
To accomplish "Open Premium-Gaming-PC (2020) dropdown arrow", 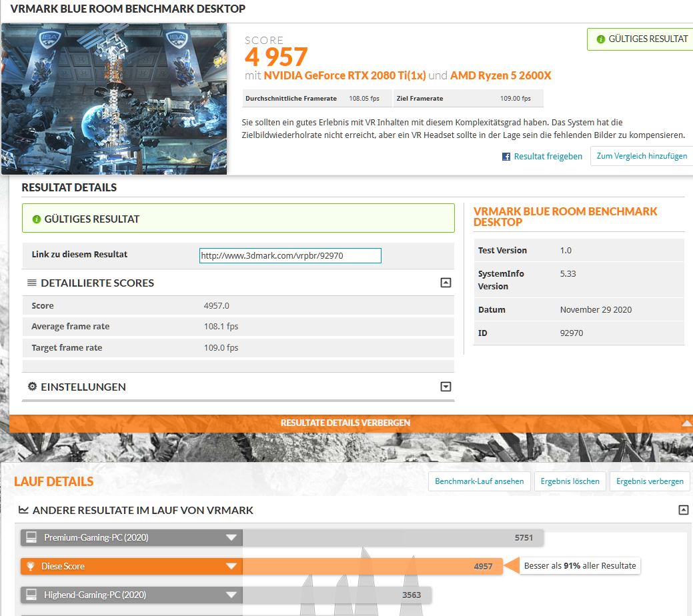I will pos(231,538).
